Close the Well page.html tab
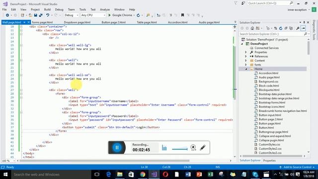Viewport: 318px width, 179px height. (29, 22)
